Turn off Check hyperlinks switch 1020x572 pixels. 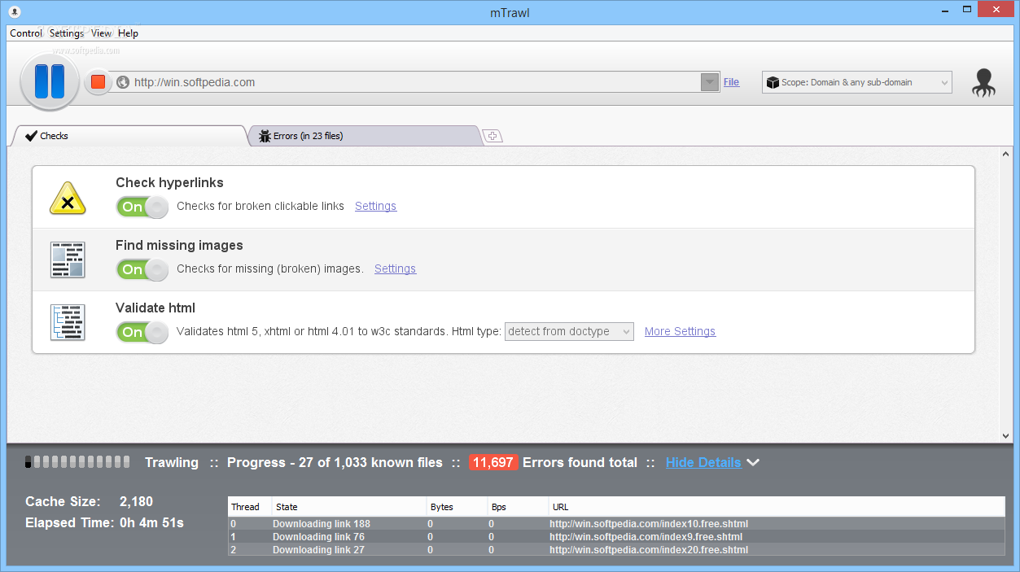(x=142, y=207)
